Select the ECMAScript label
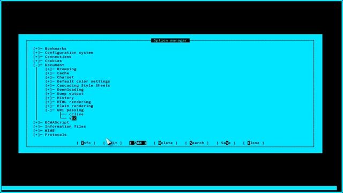The image size is (343, 193). (57, 122)
